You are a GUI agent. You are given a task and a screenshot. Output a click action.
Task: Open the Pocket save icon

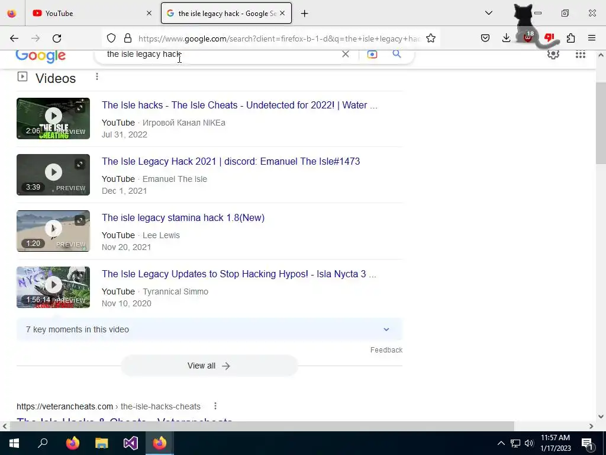[x=485, y=39]
